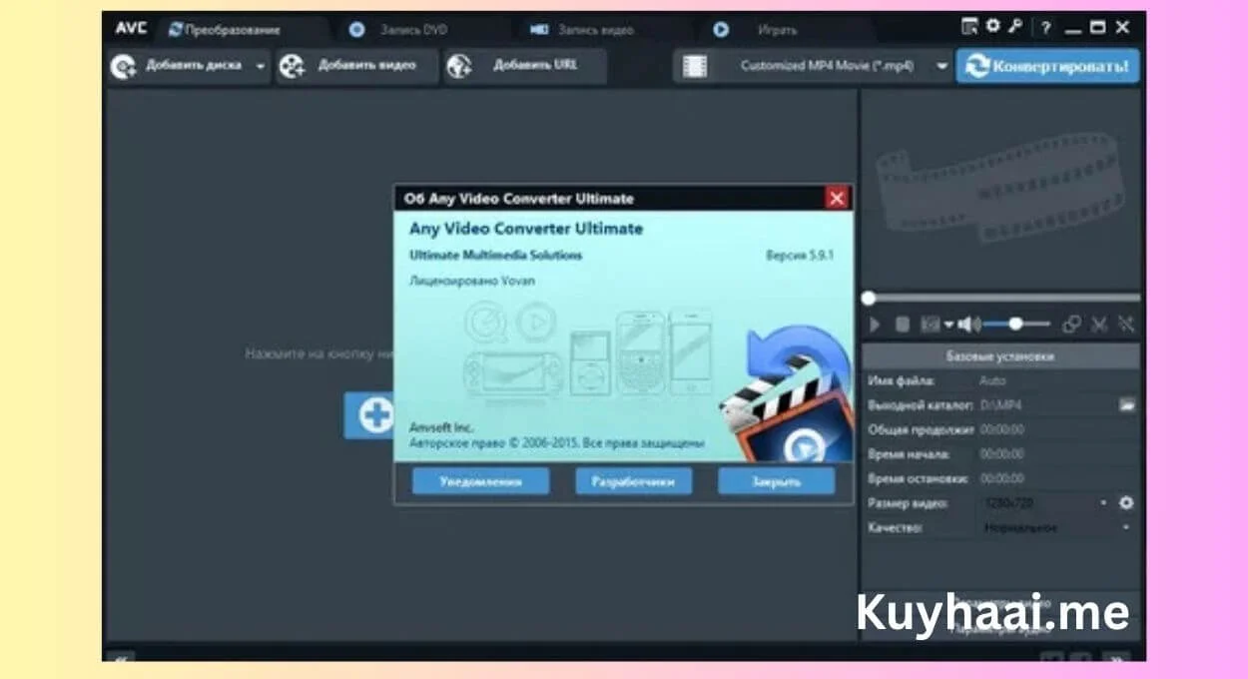
Task: Expand snapshot options arrow
Action: [948, 324]
